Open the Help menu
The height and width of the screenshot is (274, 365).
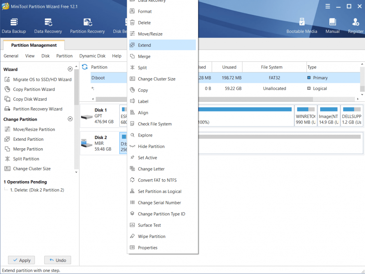point(117,56)
